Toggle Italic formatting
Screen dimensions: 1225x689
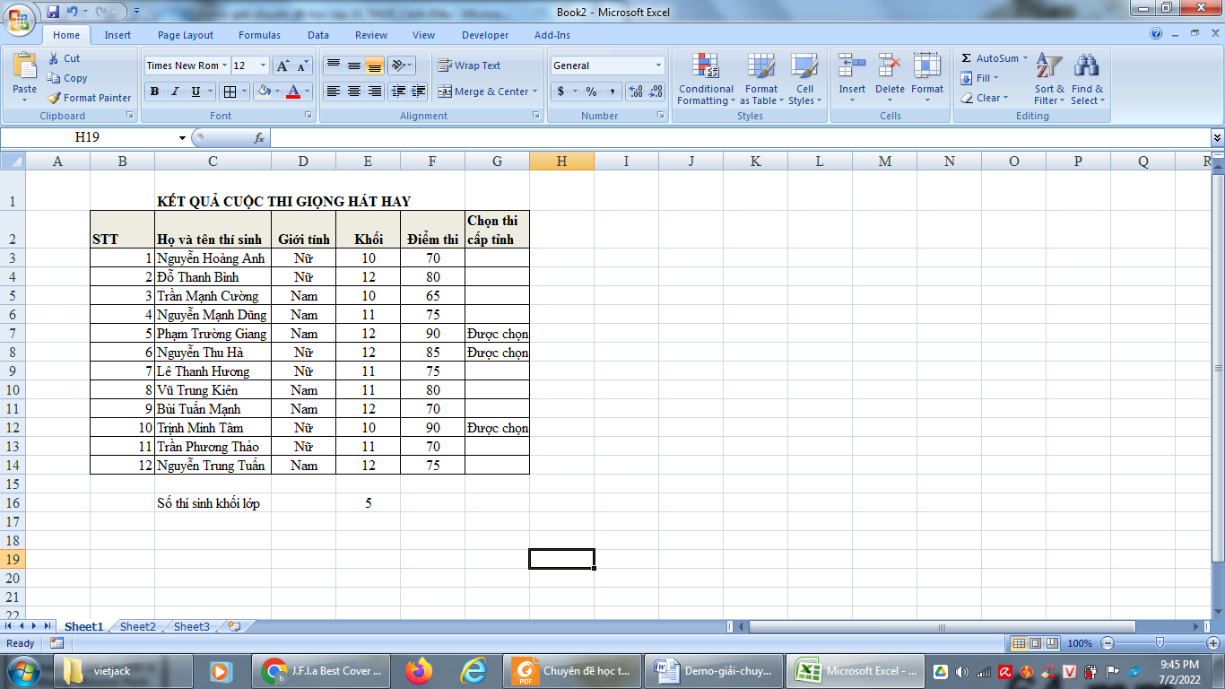tap(175, 92)
